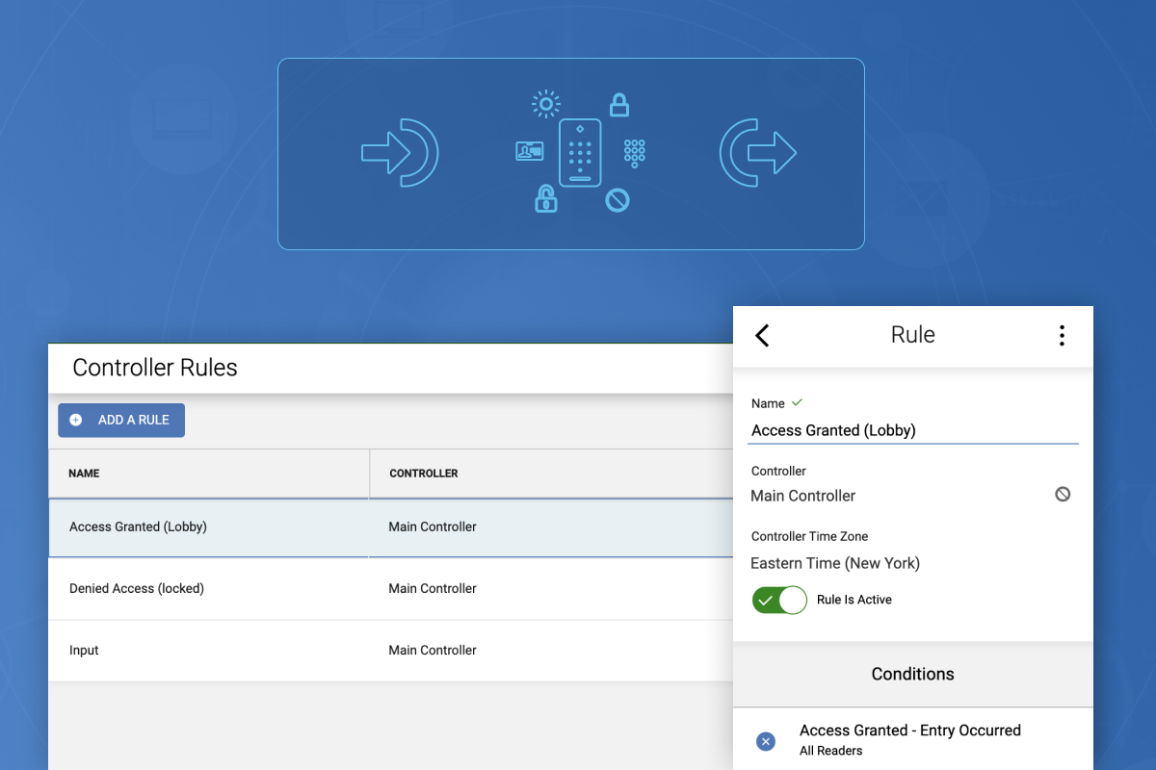This screenshot has width=1156, height=770.
Task: Click the exit arrow icon in banner
Action: click(x=758, y=152)
